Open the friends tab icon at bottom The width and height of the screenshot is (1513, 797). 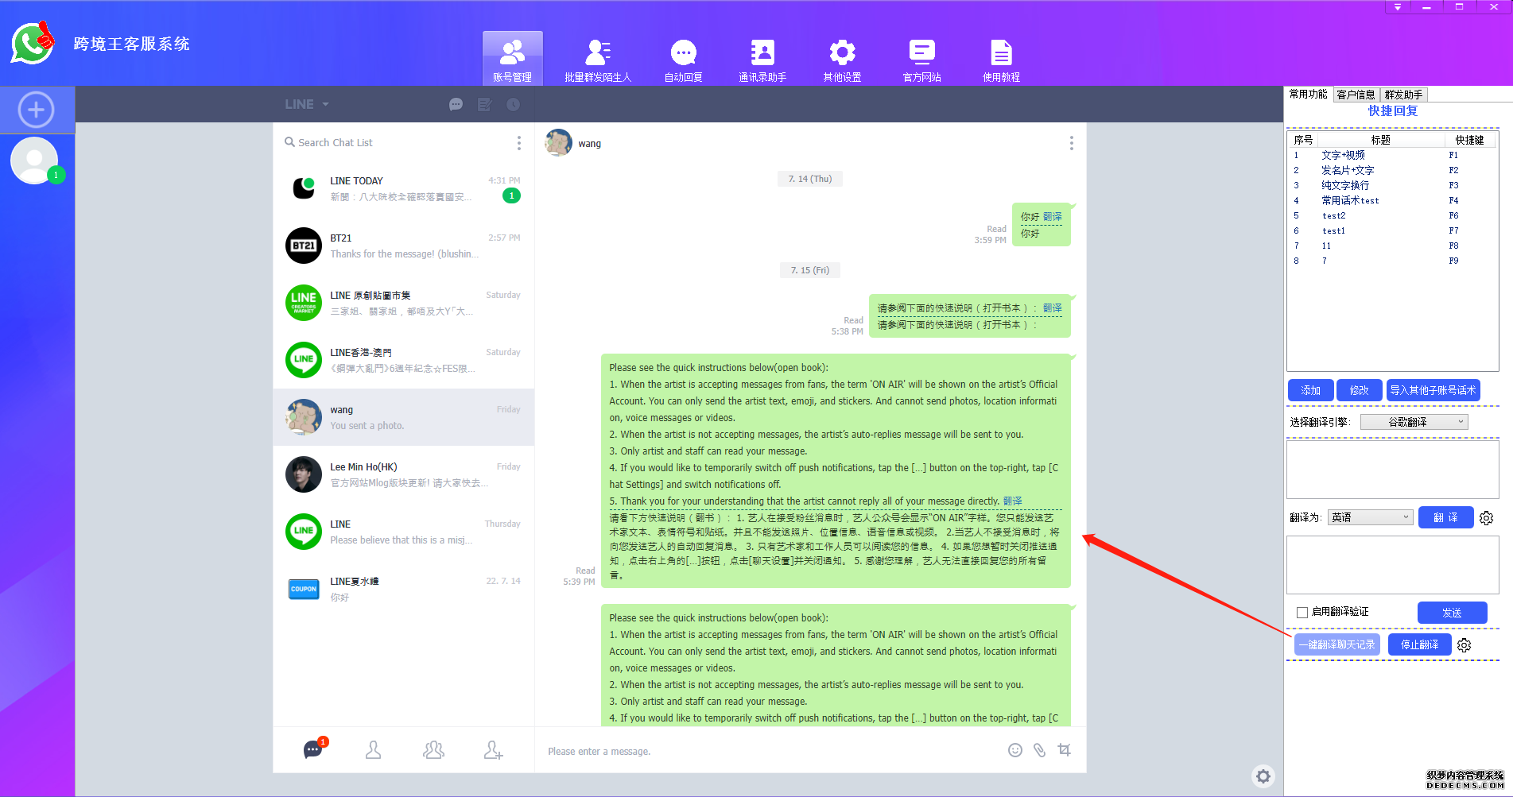[x=373, y=750]
